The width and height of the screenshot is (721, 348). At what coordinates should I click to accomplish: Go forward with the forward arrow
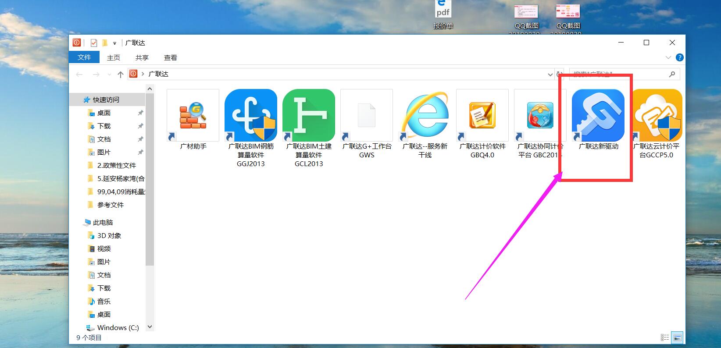(96, 75)
